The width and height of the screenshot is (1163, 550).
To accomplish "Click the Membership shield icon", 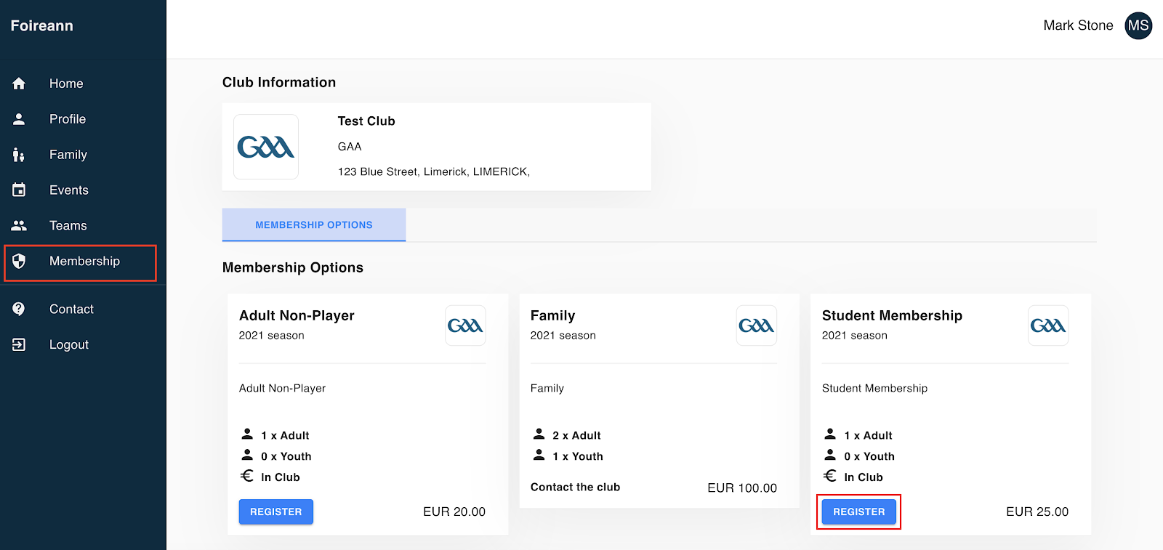I will pos(19,262).
